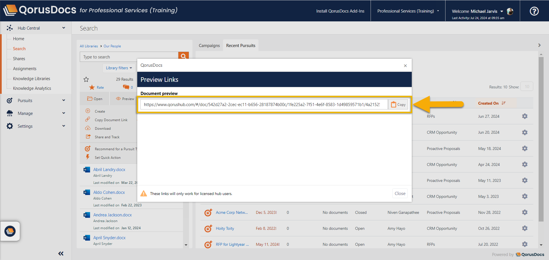
Task: Open gear menu for Nov 28, 2022 row
Action: click(525, 212)
